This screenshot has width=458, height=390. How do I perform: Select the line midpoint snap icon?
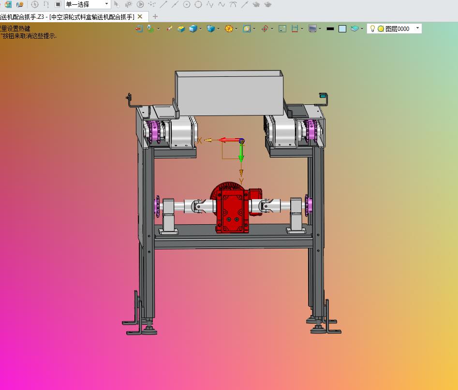pyautogui.click(x=175, y=4)
